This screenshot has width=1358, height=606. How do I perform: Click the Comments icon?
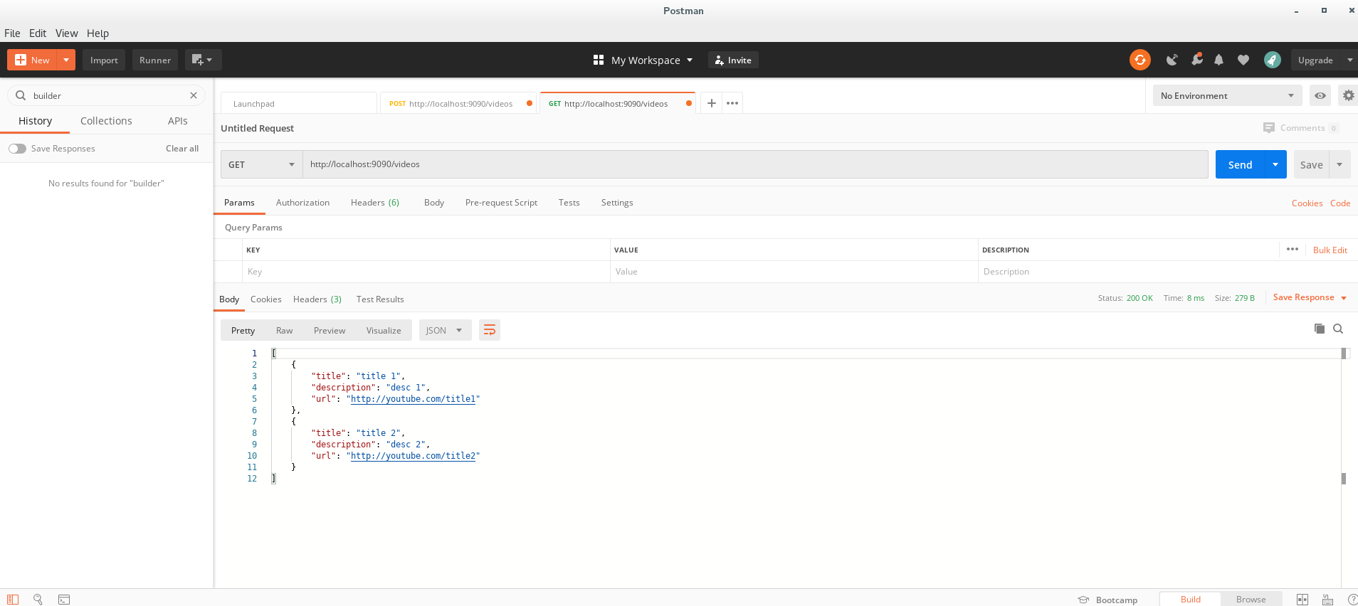[x=1268, y=127]
